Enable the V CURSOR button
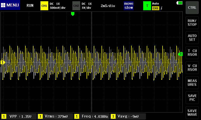 192,67
